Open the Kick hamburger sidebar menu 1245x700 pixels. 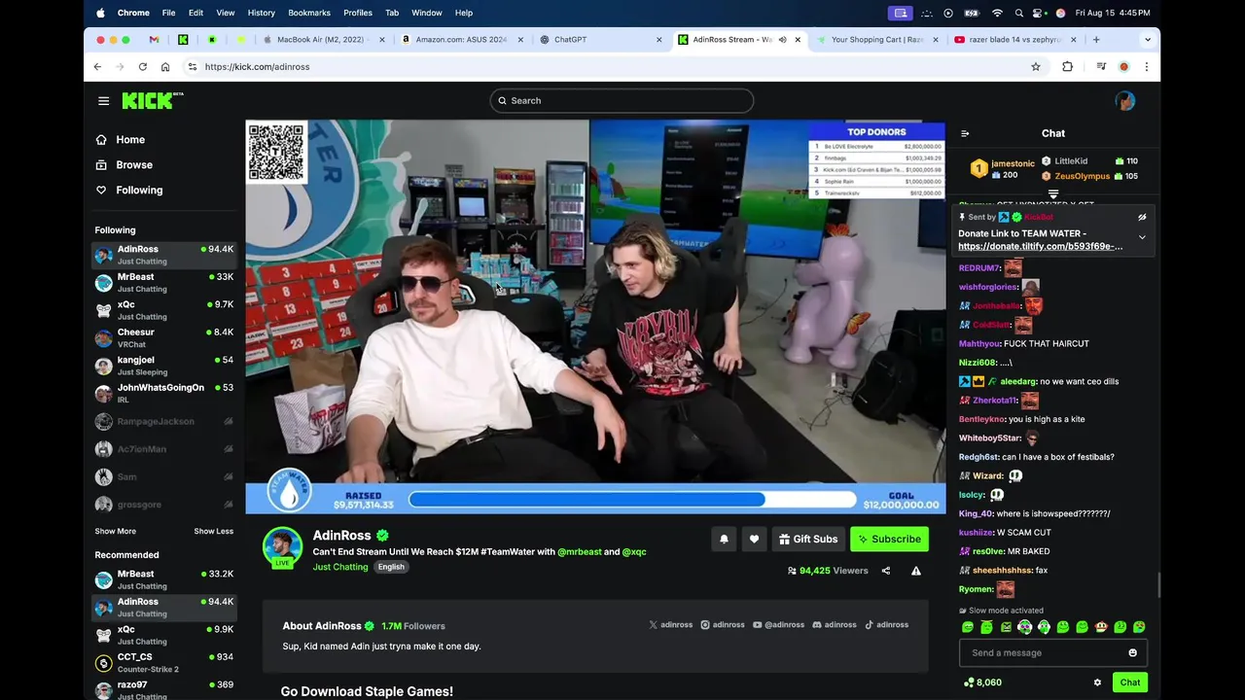[x=103, y=100]
